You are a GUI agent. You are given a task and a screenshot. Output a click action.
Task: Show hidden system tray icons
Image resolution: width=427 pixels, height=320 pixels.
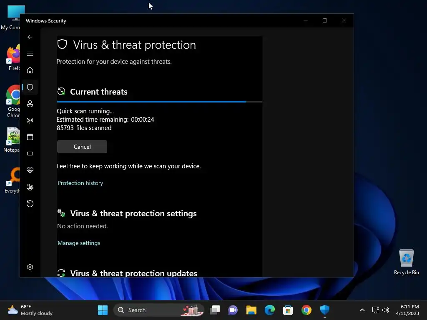pyautogui.click(x=362, y=310)
